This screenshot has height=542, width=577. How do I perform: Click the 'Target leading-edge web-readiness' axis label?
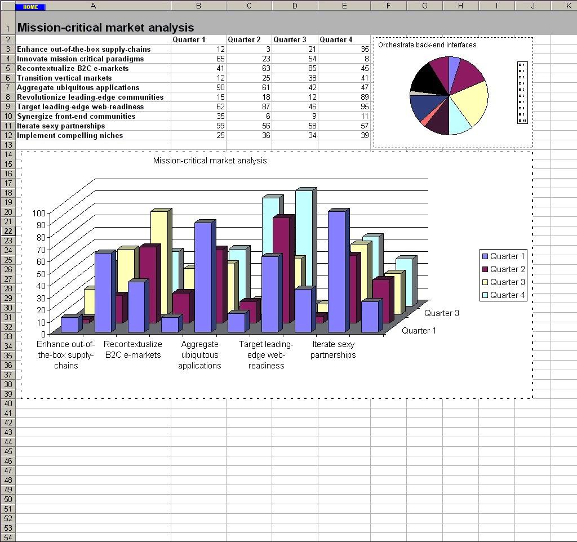tap(266, 355)
